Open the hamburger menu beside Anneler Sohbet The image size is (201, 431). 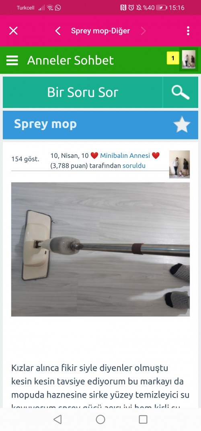[12, 60]
